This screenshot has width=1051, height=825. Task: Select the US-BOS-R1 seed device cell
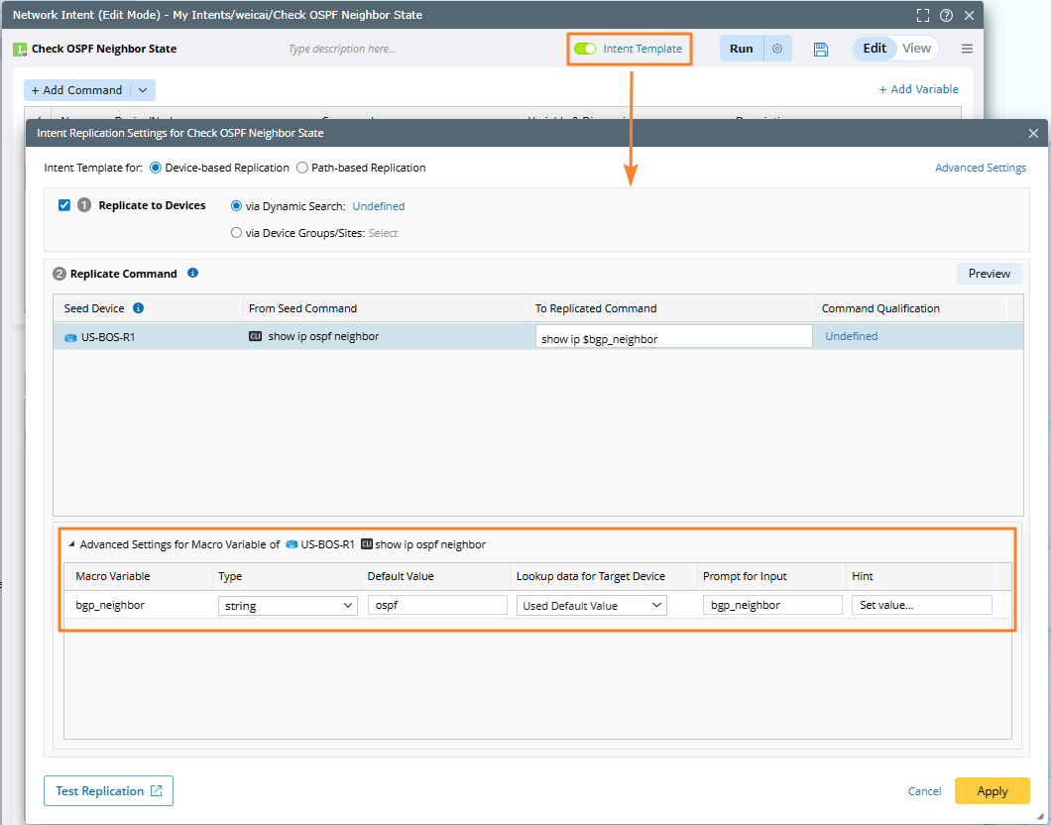pos(148,336)
